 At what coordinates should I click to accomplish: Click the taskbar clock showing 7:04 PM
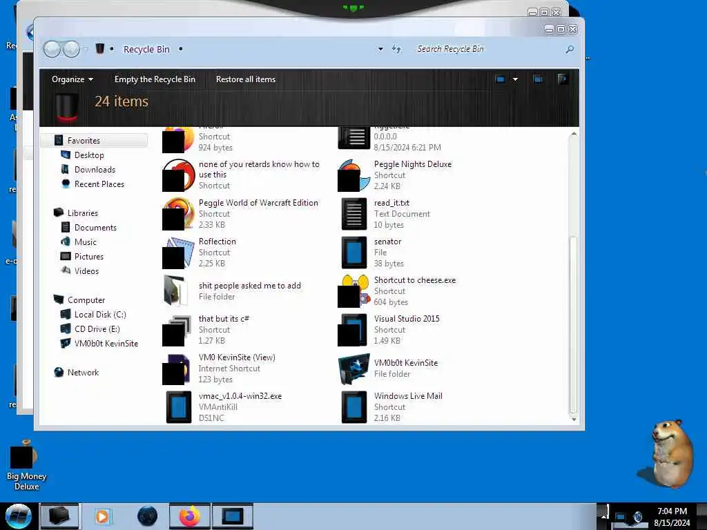click(x=672, y=516)
